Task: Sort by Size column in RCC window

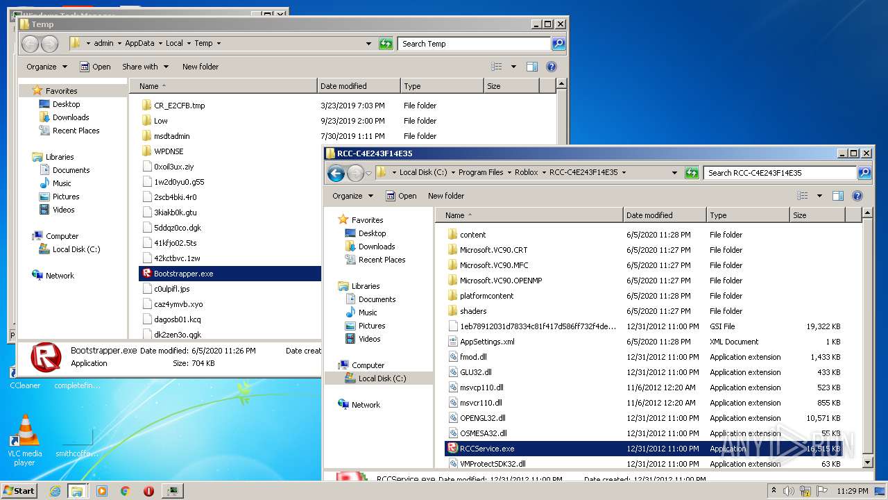Action: 817,215
